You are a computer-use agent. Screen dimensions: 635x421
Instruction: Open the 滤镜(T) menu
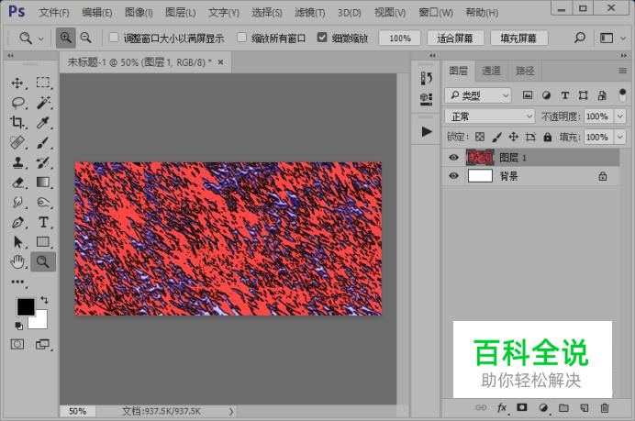click(x=310, y=13)
